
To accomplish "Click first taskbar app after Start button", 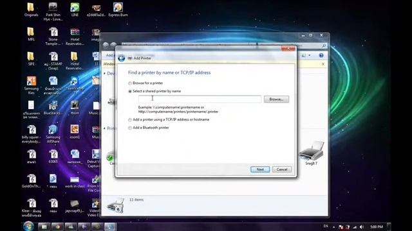I will coord(44,227).
